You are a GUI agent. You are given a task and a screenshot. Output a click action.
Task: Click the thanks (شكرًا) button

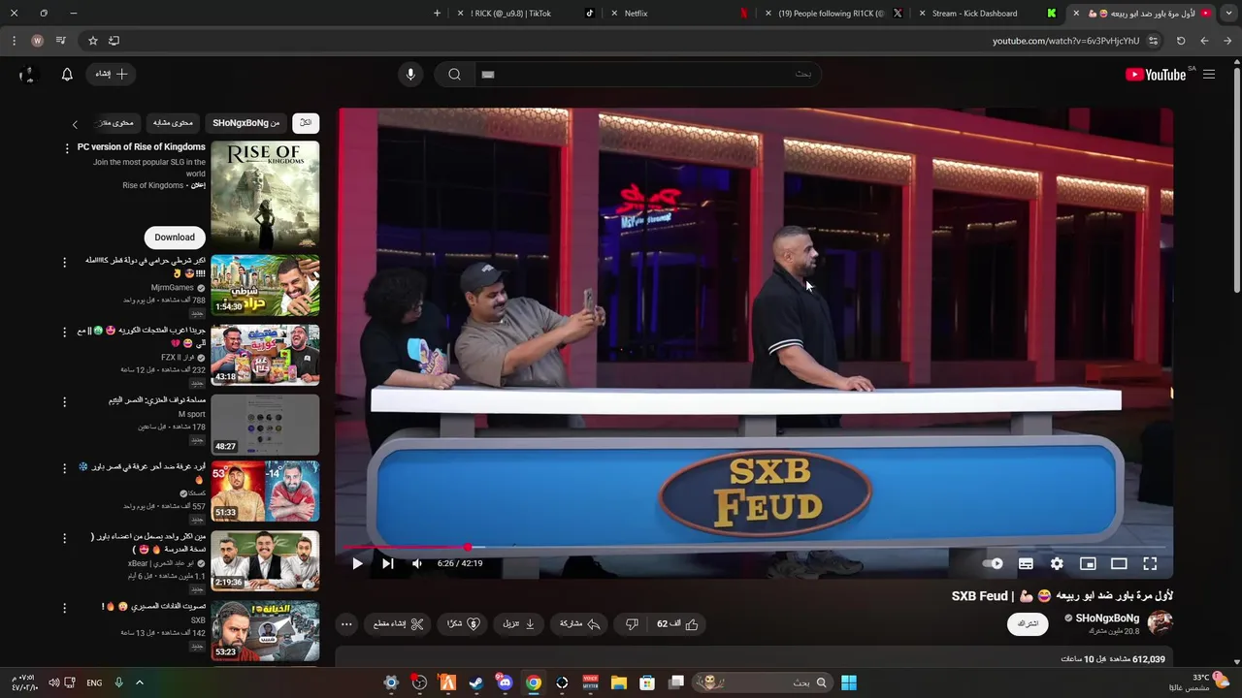click(x=463, y=624)
